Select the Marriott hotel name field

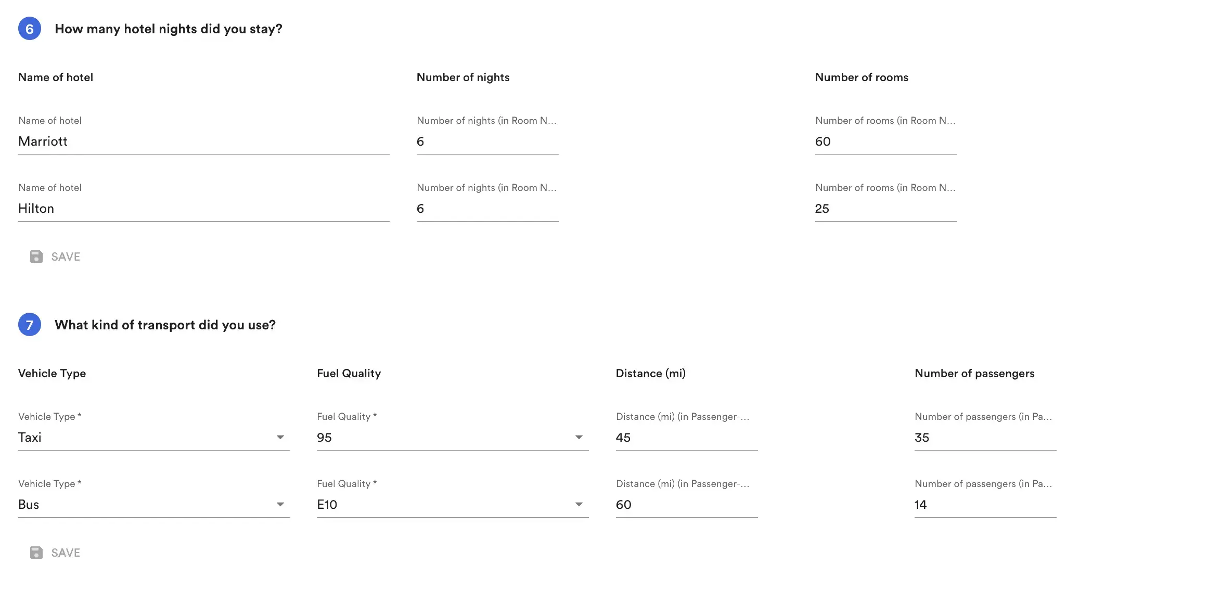click(203, 141)
